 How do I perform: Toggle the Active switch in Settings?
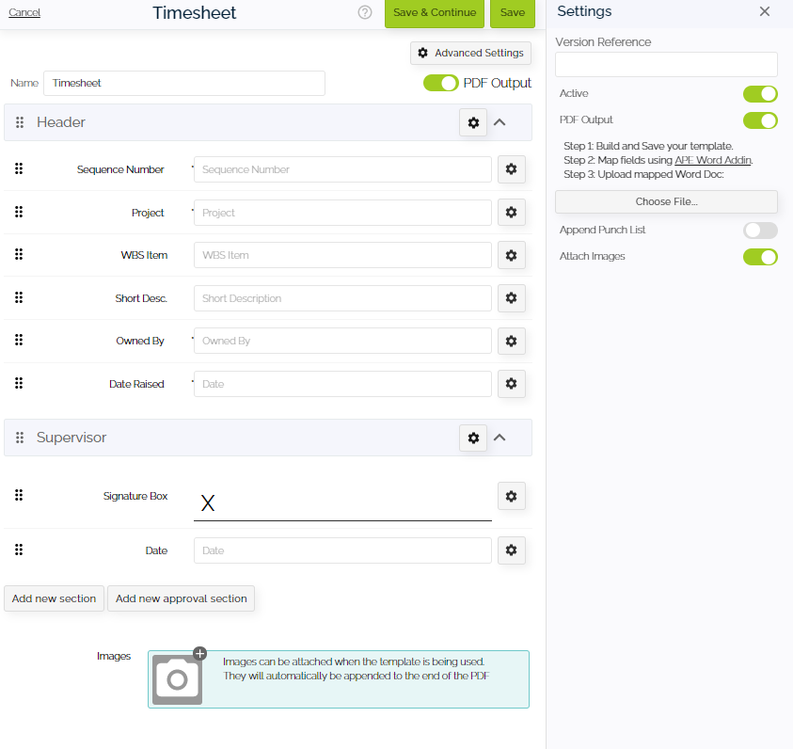click(760, 93)
